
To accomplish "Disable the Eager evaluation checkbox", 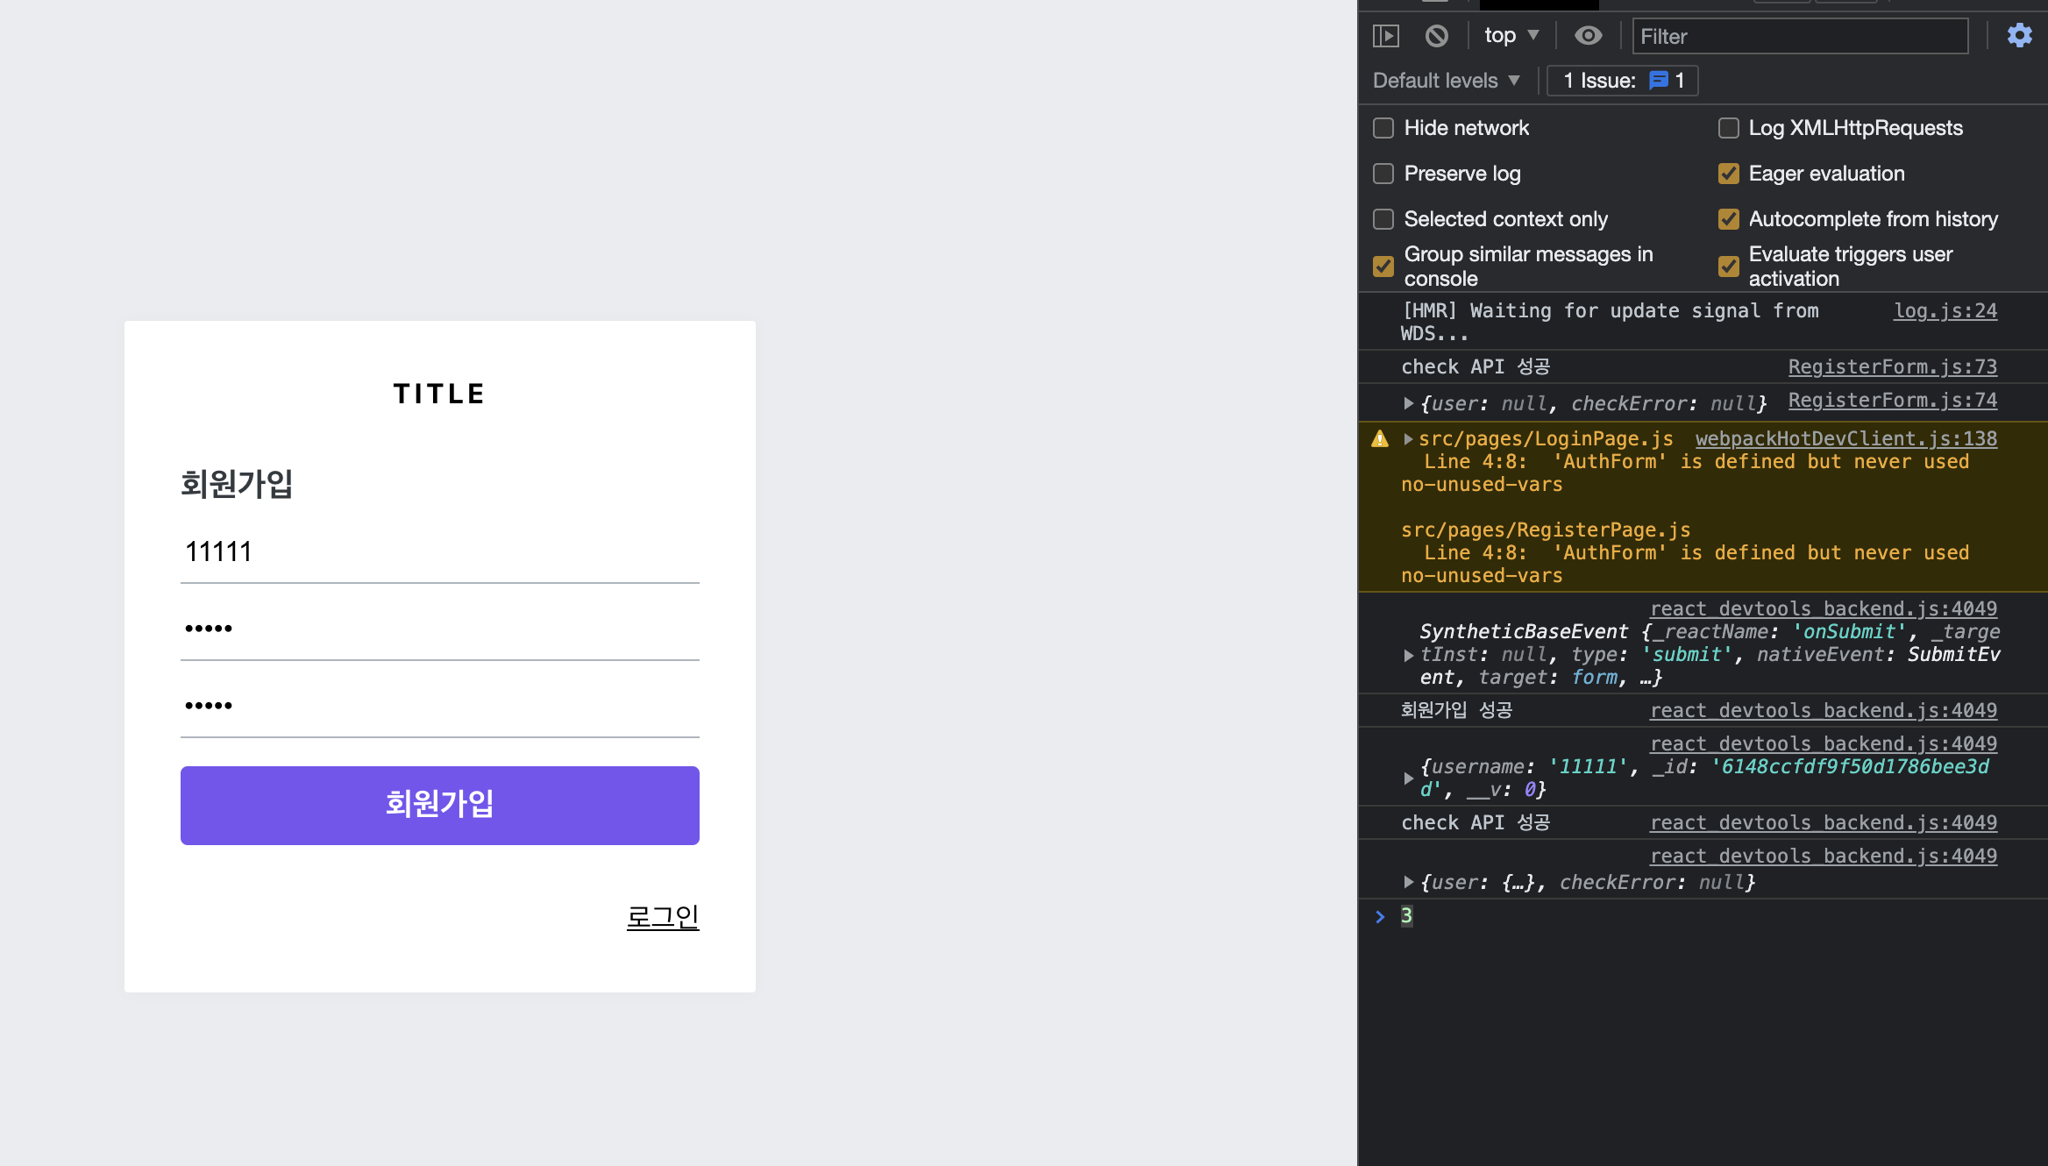I will coord(1728,174).
